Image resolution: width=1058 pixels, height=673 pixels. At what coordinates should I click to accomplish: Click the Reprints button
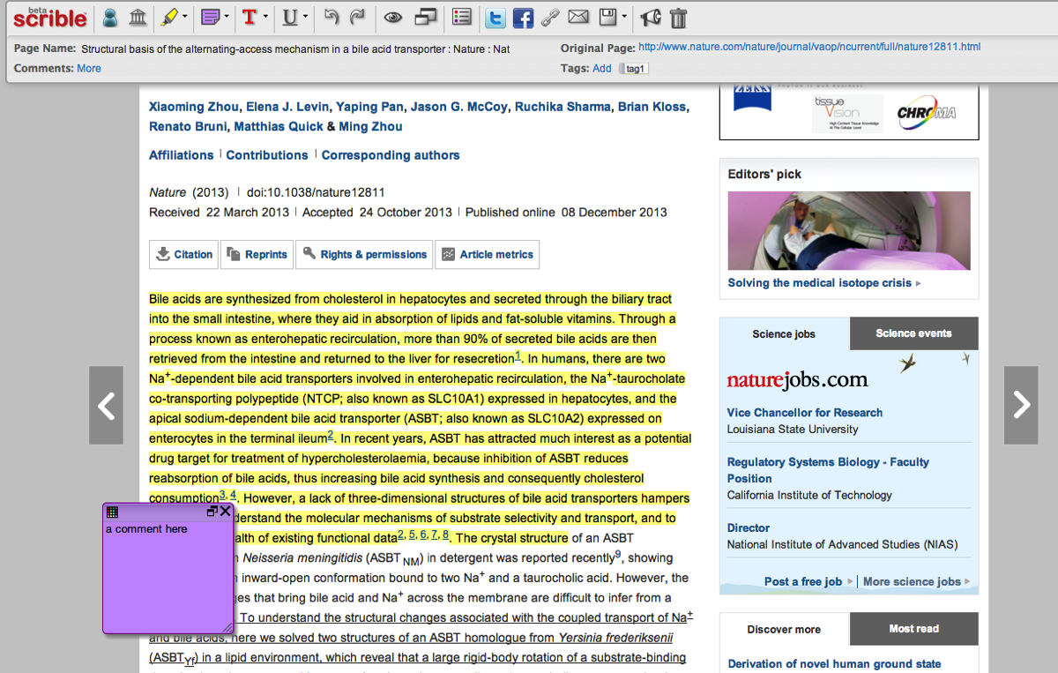click(257, 254)
